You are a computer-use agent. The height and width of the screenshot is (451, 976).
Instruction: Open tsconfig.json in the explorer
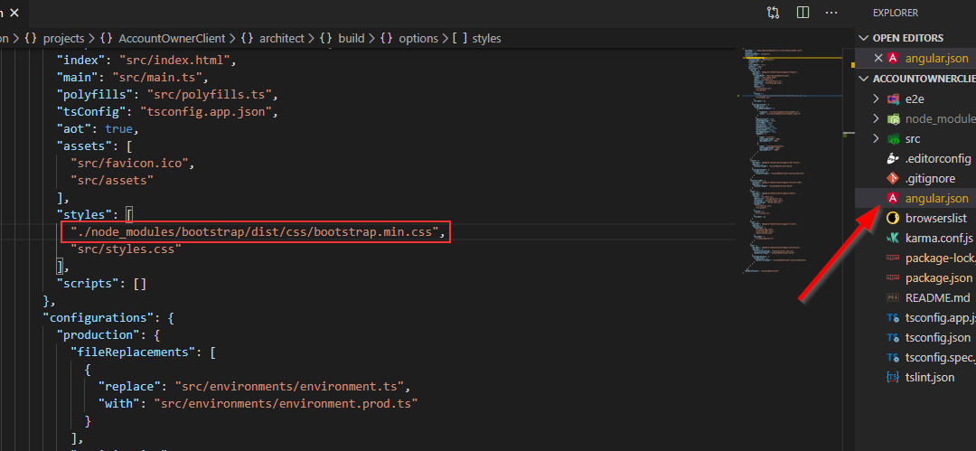pos(937,337)
